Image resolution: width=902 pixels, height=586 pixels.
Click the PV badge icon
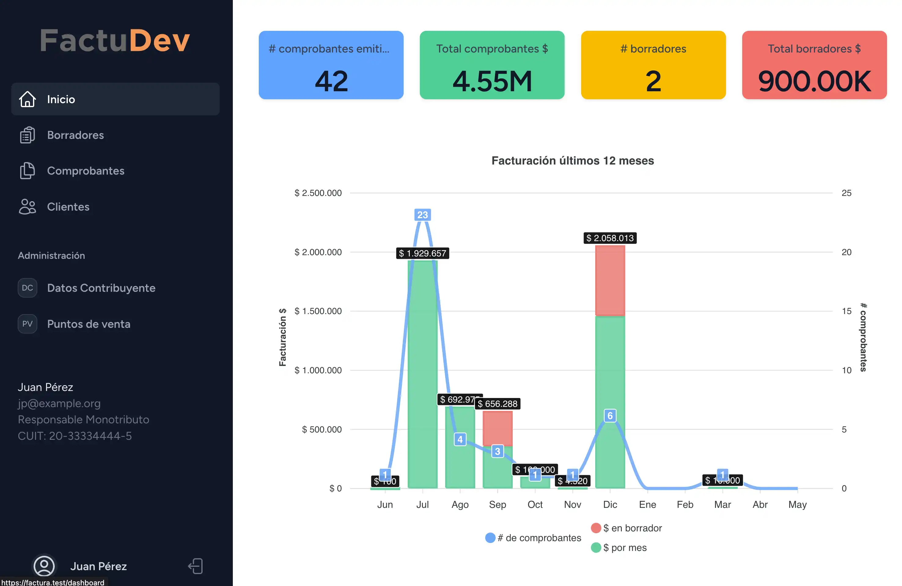click(27, 324)
